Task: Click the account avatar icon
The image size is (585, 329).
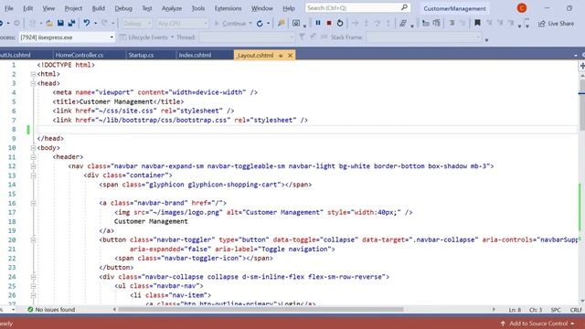Action: coord(522,8)
